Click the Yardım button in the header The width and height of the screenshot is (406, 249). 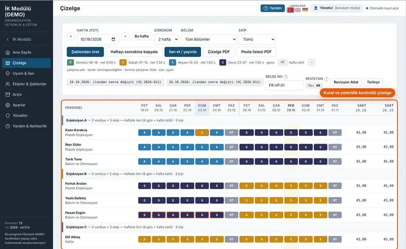coord(273,8)
